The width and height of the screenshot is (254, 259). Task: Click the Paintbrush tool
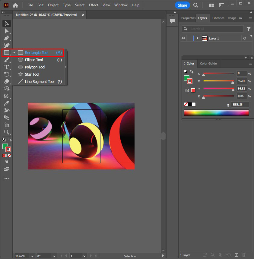(x=7, y=60)
